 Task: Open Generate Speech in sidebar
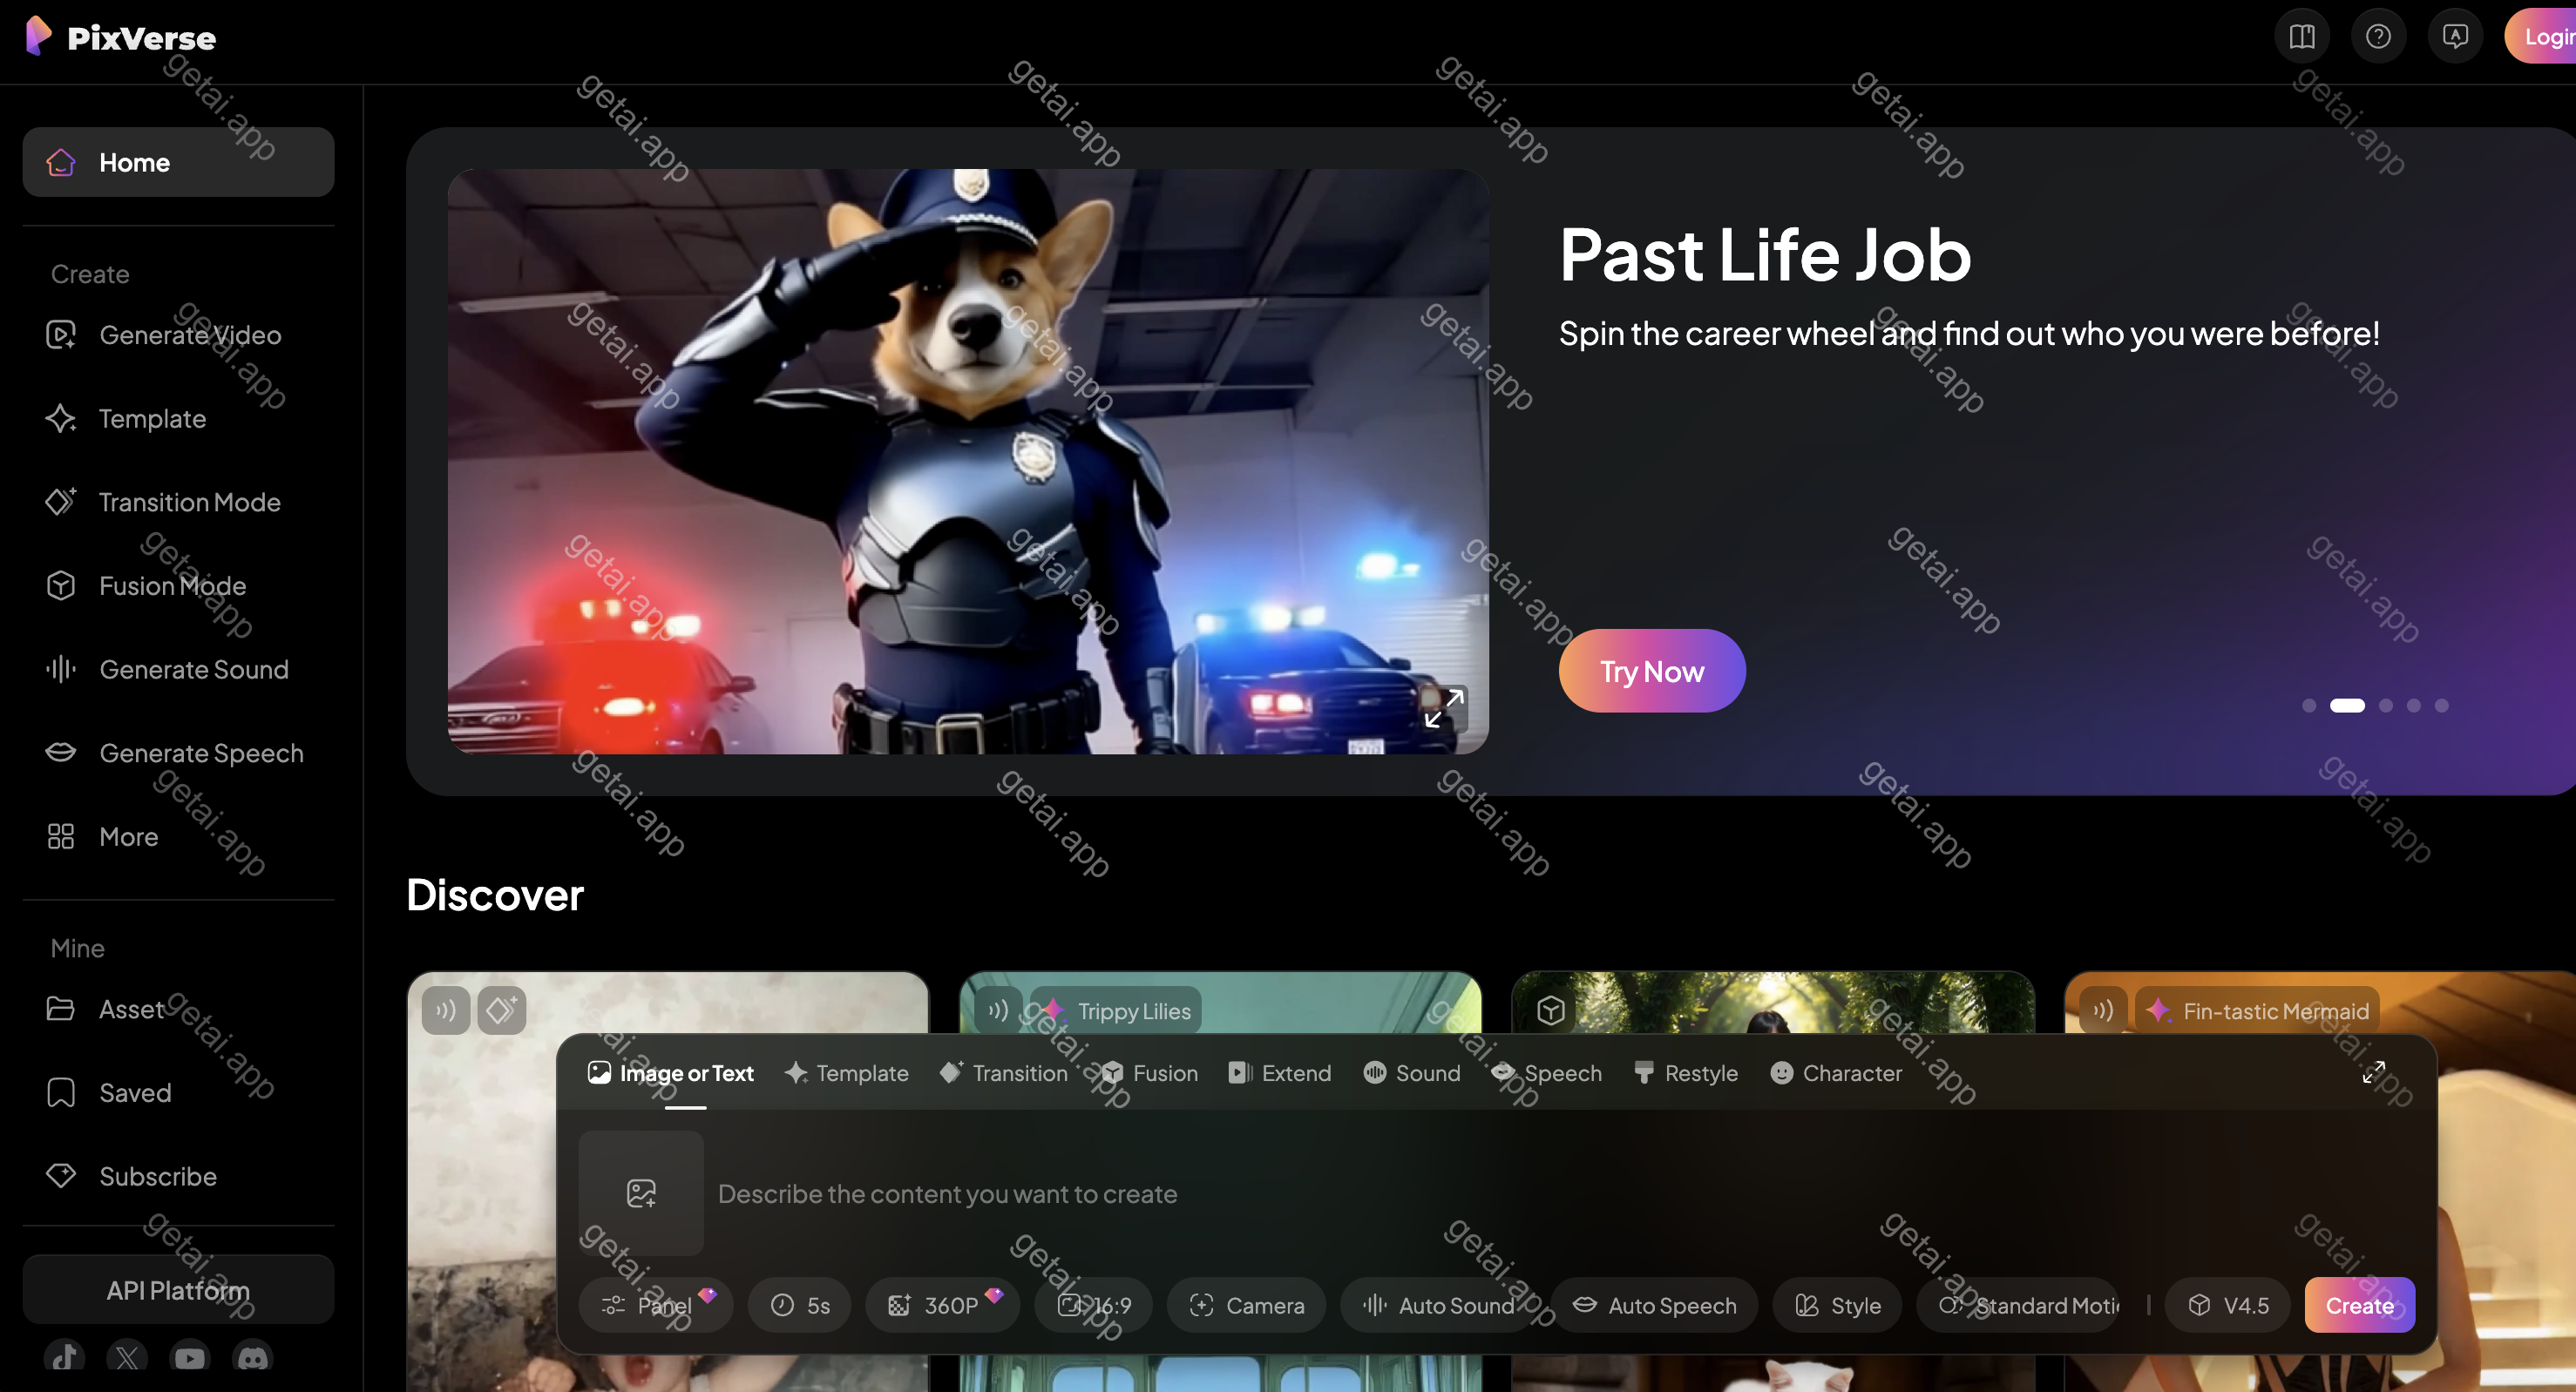178,753
